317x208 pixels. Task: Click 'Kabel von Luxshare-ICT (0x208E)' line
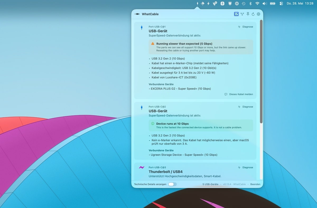click(174, 78)
